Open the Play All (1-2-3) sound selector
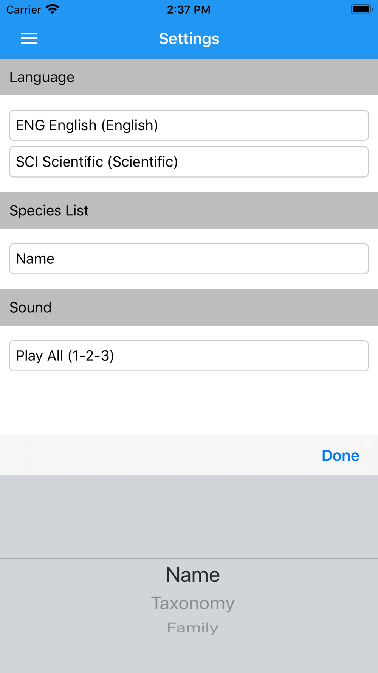The height and width of the screenshot is (673, 378). tap(189, 356)
